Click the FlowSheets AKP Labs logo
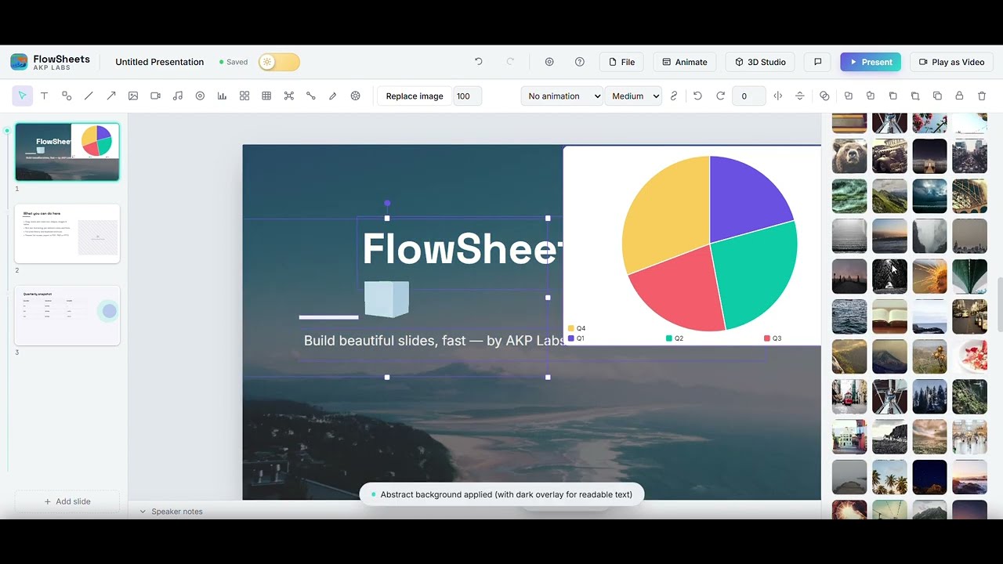Viewport: 1003px width, 564px height. (50, 62)
